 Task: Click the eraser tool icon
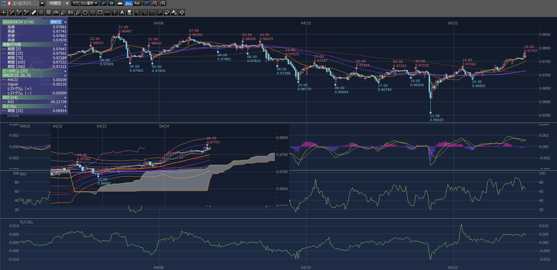(167, 12)
